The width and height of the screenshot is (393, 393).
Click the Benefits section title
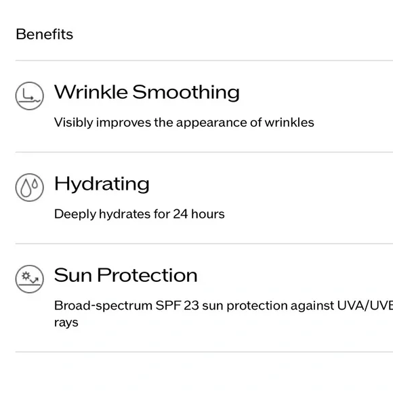pyautogui.click(x=45, y=34)
